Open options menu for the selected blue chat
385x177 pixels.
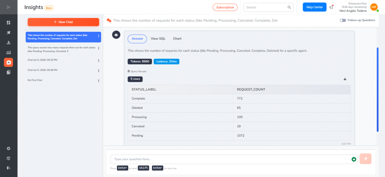(x=99, y=36)
